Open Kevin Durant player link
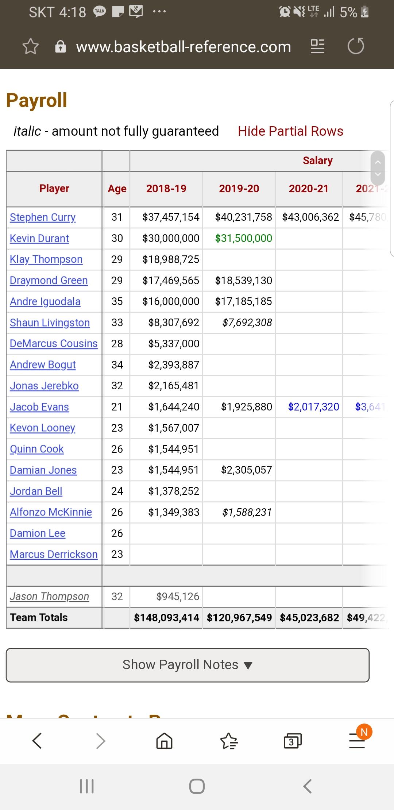394x810 pixels. coord(39,238)
